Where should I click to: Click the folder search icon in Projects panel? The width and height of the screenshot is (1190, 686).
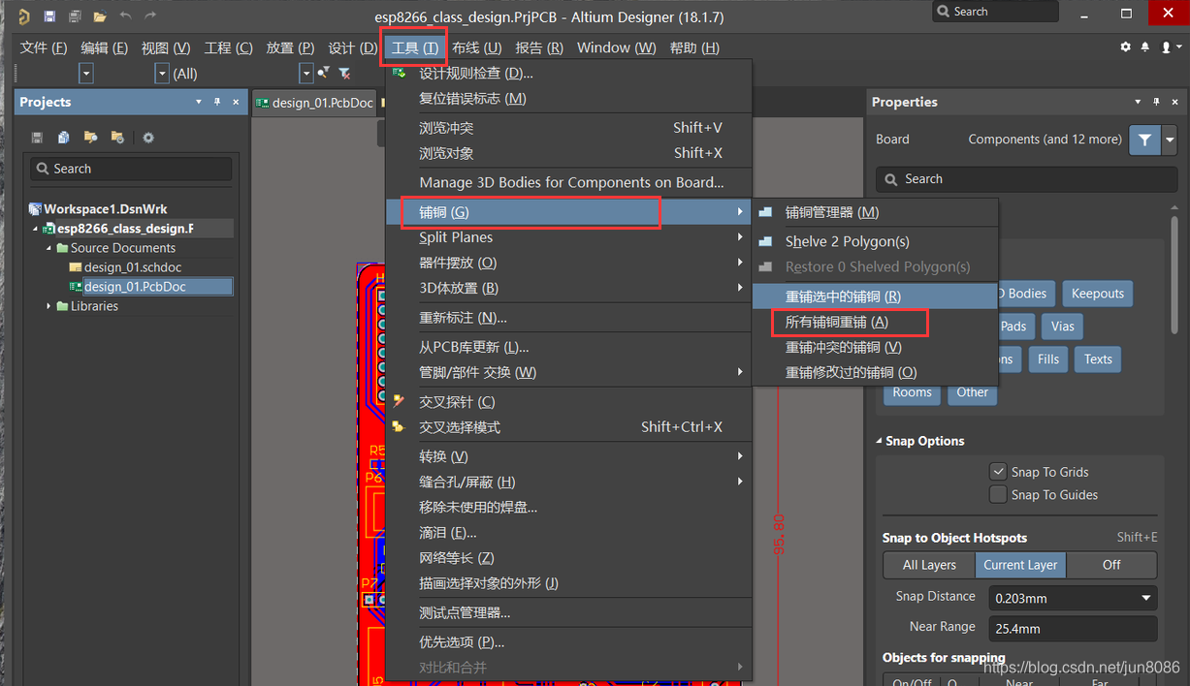pyautogui.click(x=90, y=138)
